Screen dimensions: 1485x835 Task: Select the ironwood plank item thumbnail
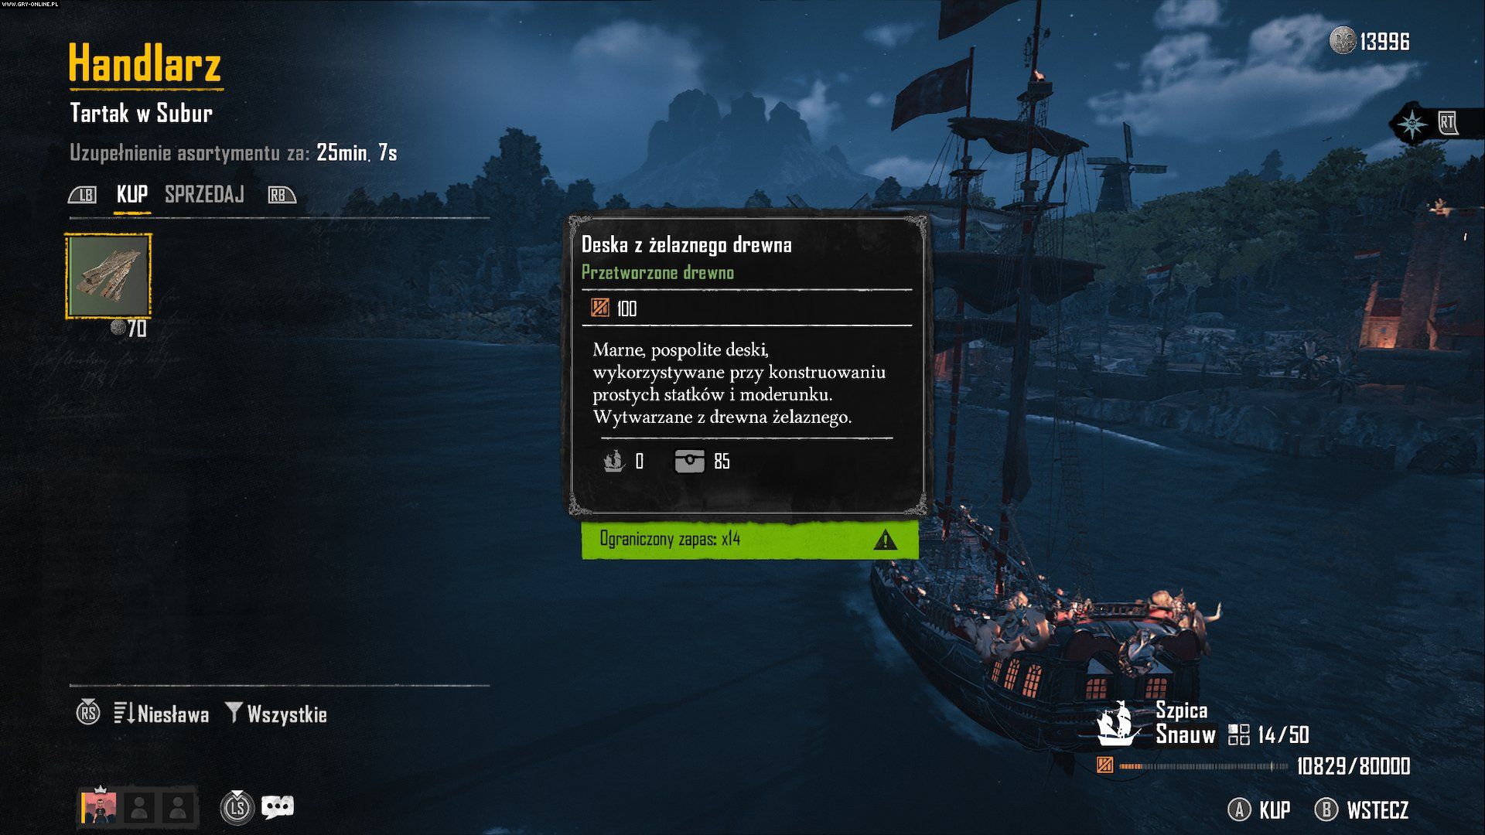[108, 276]
